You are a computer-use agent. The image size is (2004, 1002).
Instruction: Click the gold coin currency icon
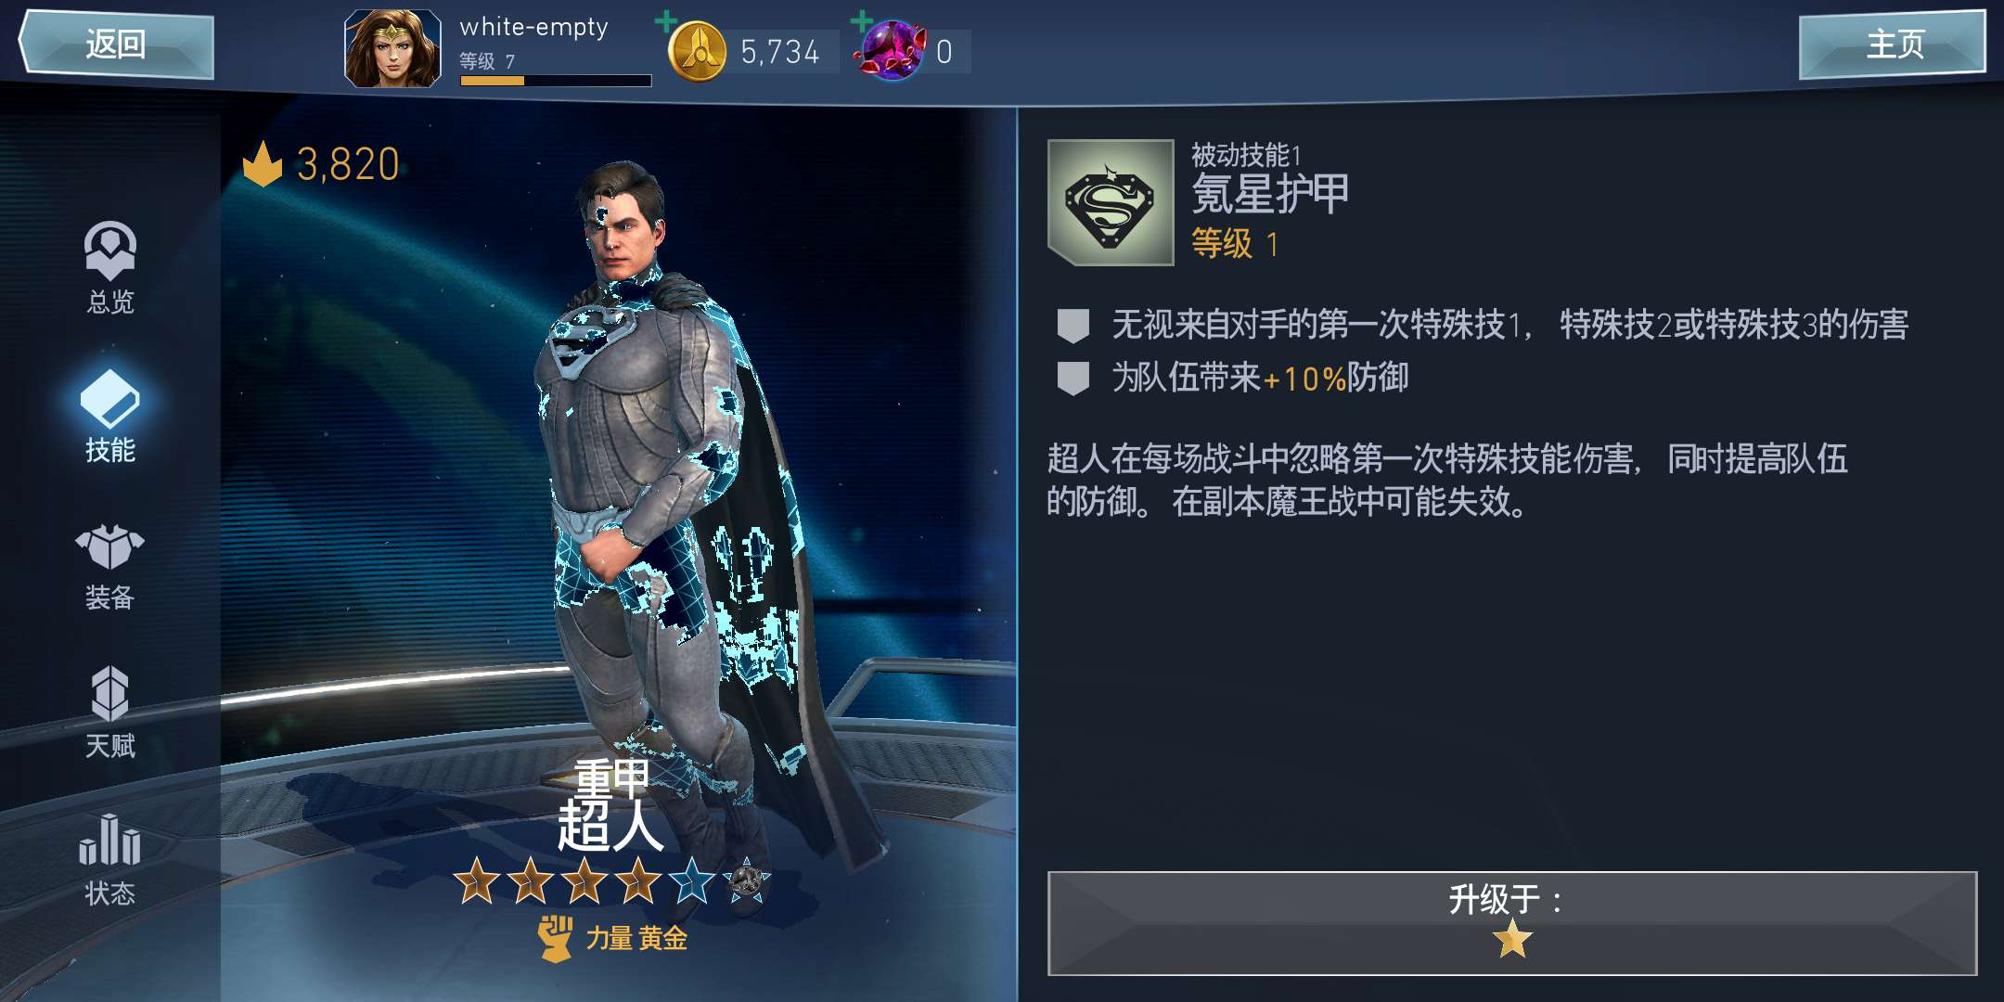(x=697, y=52)
